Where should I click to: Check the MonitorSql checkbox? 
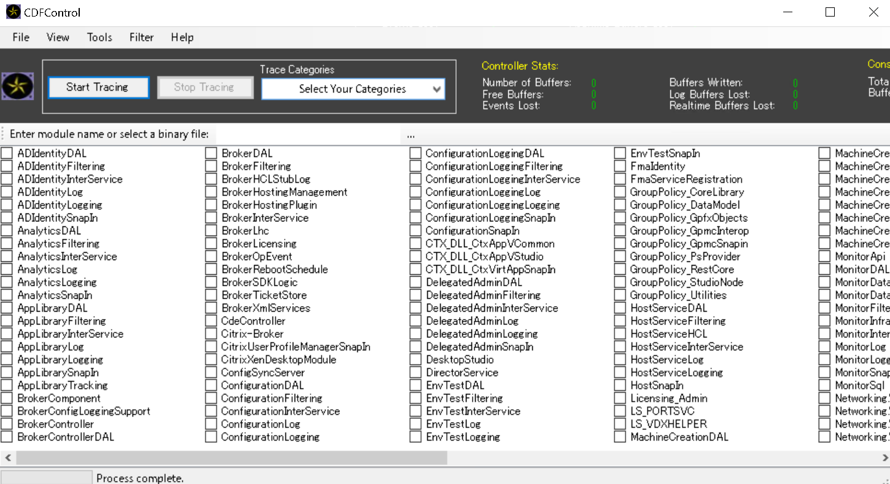click(x=824, y=385)
